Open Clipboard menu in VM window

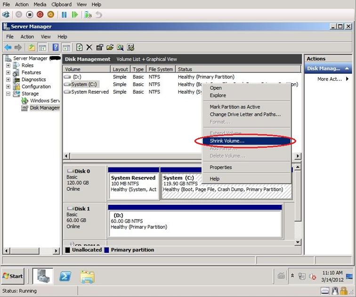pos(61,4)
